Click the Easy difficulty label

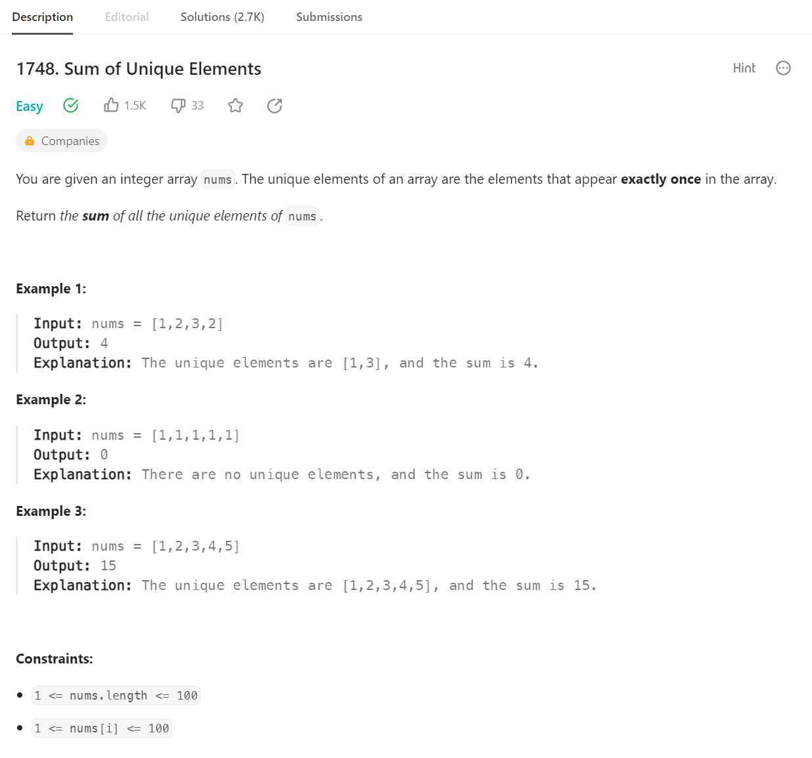coord(30,106)
